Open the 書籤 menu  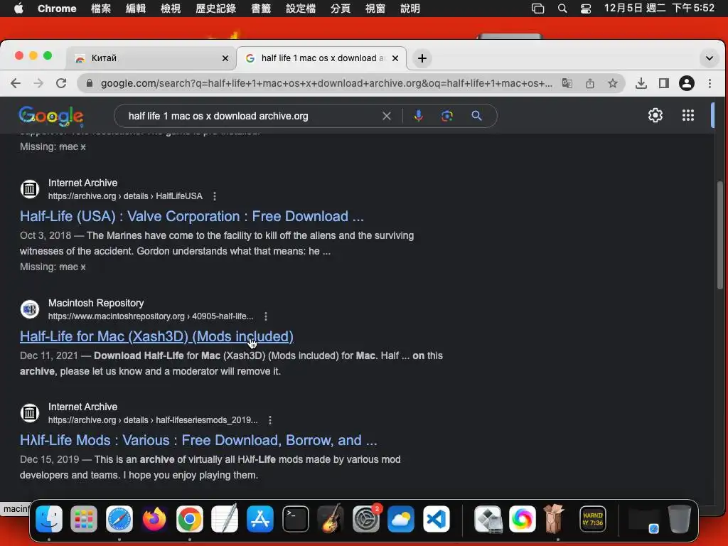[x=261, y=9]
